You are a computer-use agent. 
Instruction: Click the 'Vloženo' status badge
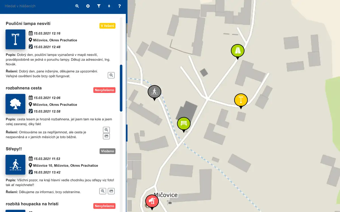pos(108,151)
